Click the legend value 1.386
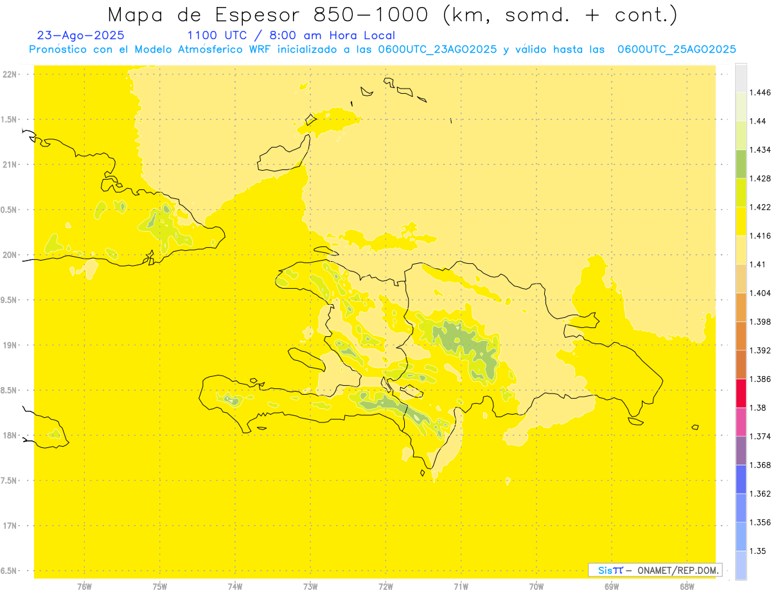Screen dimensions: 771x595 (760, 379)
